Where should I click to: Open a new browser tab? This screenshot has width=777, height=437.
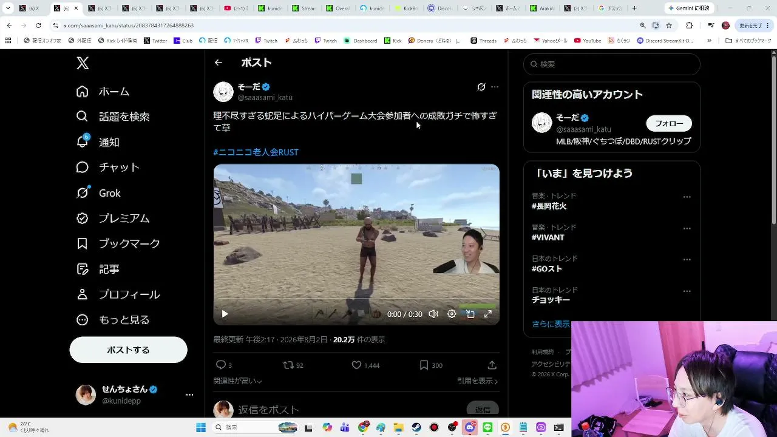[x=634, y=8]
